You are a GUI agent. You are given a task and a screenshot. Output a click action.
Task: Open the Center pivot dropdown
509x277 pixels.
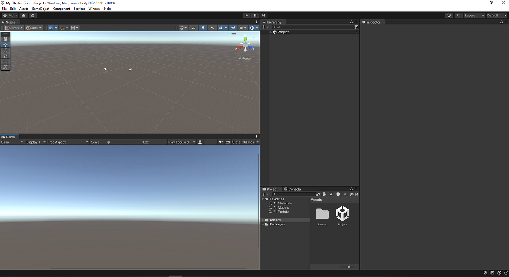tap(14, 28)
